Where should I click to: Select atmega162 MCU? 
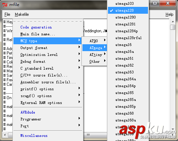[128, 65]
